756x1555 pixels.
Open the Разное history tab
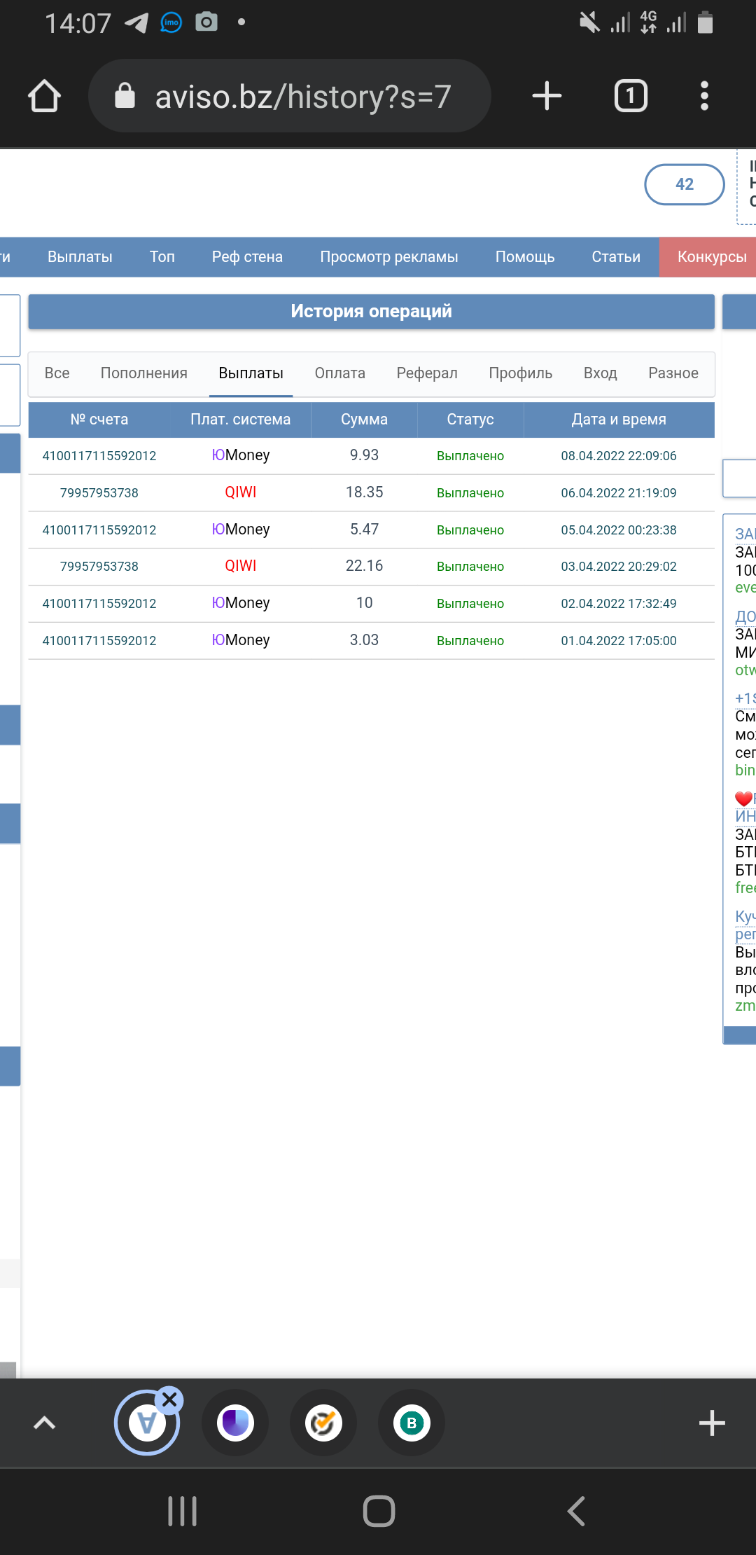673,373
